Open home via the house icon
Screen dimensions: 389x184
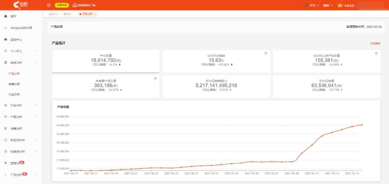click(x=5, y=16)
